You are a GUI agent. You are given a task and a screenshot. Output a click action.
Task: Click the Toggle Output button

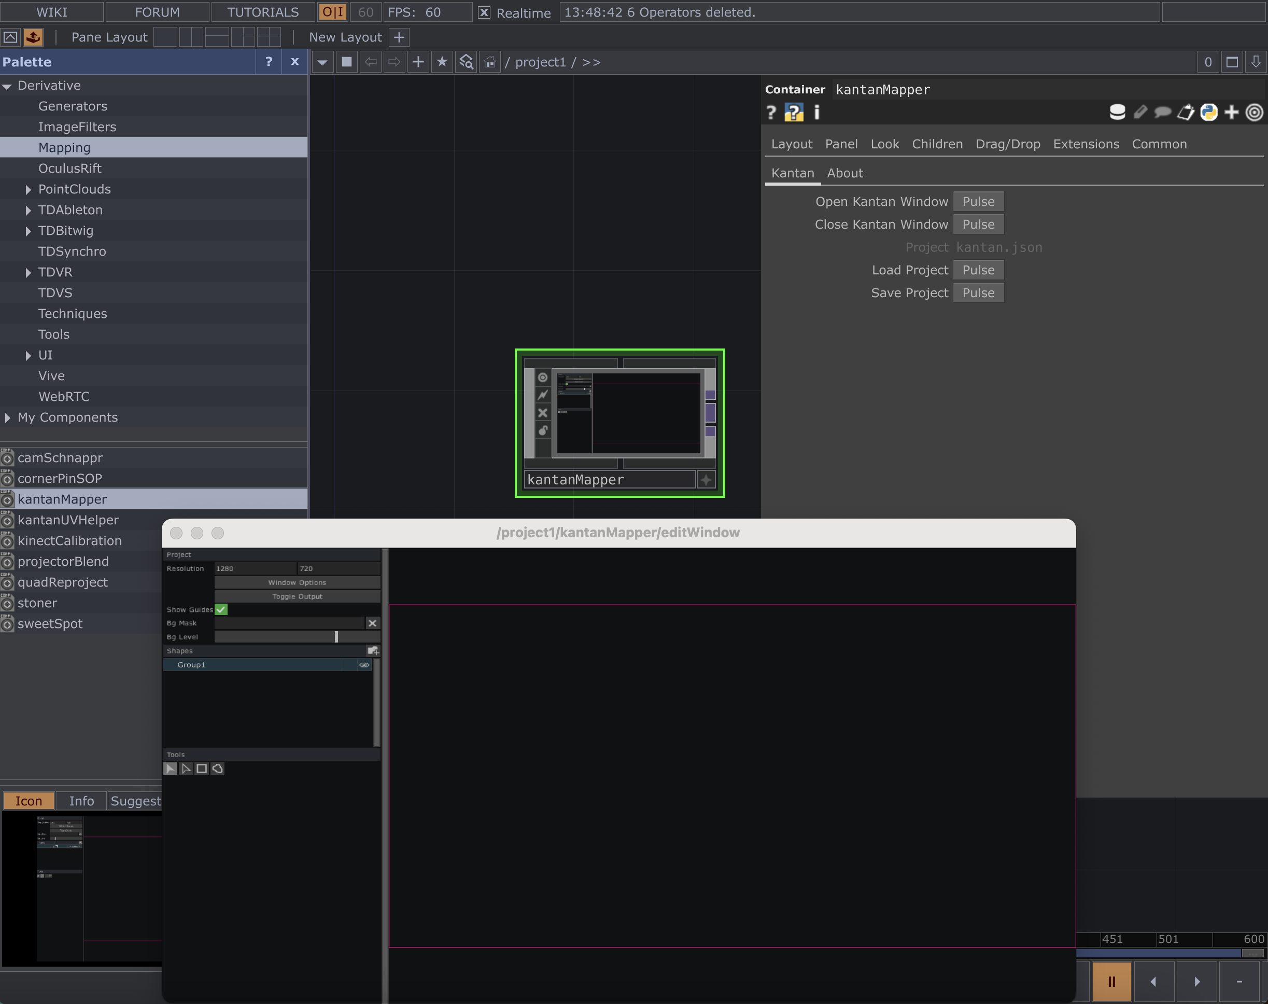[x=297, y=596]
